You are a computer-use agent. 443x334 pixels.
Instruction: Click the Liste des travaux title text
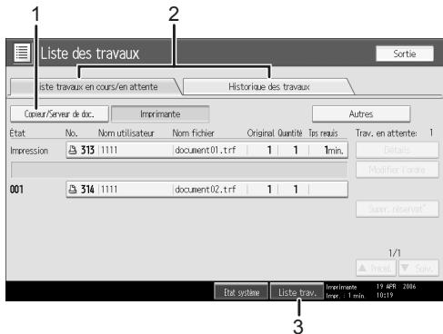click(x=90, y=54)
